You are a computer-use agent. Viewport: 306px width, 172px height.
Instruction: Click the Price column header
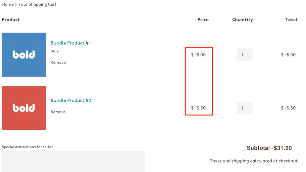click(x=203, y=20)
